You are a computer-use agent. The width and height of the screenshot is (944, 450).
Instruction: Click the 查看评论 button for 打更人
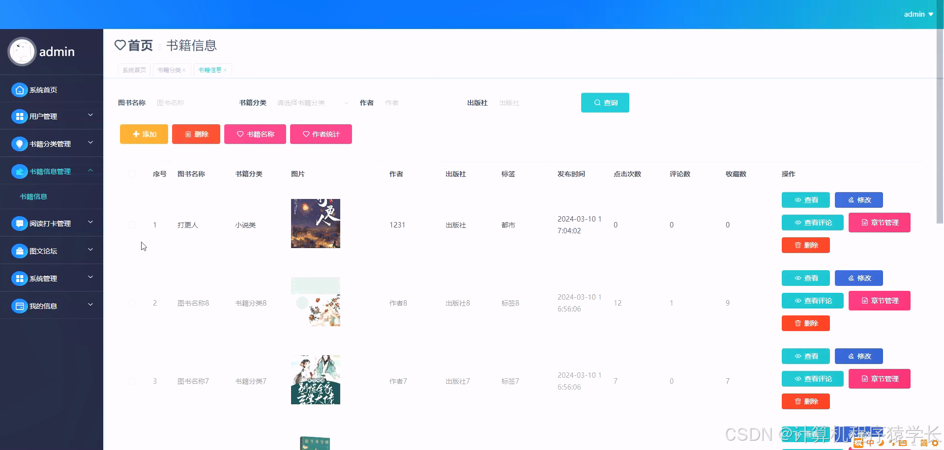(813, 223)
